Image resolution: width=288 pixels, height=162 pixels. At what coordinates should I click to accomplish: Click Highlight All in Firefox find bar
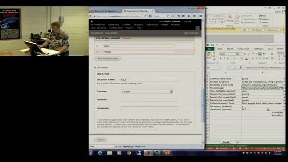click(x=128, y=146)
